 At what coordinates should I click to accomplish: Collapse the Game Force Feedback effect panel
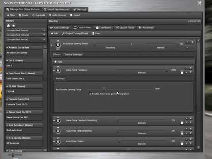54,70
